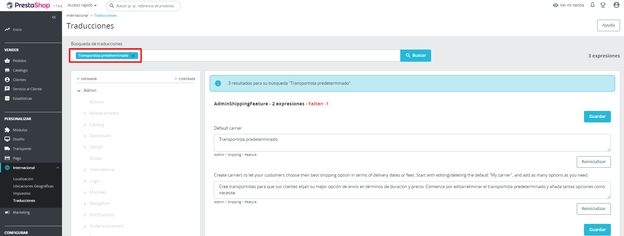This screenshot has width=624, height=236.
Task: Expand the Notifications tree node
Action: pos(85,215)
